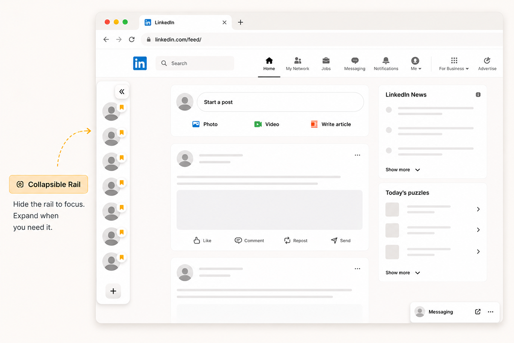The width and height of the screenshot is (514, 343).
Task: Select the LinkedIn browser tab
Action: (x=185, y=22)
